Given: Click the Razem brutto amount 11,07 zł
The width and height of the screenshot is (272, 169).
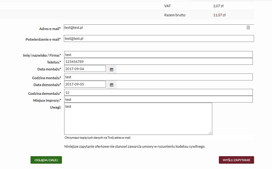Looking at the screenshot, I should (x=219, y=15).
